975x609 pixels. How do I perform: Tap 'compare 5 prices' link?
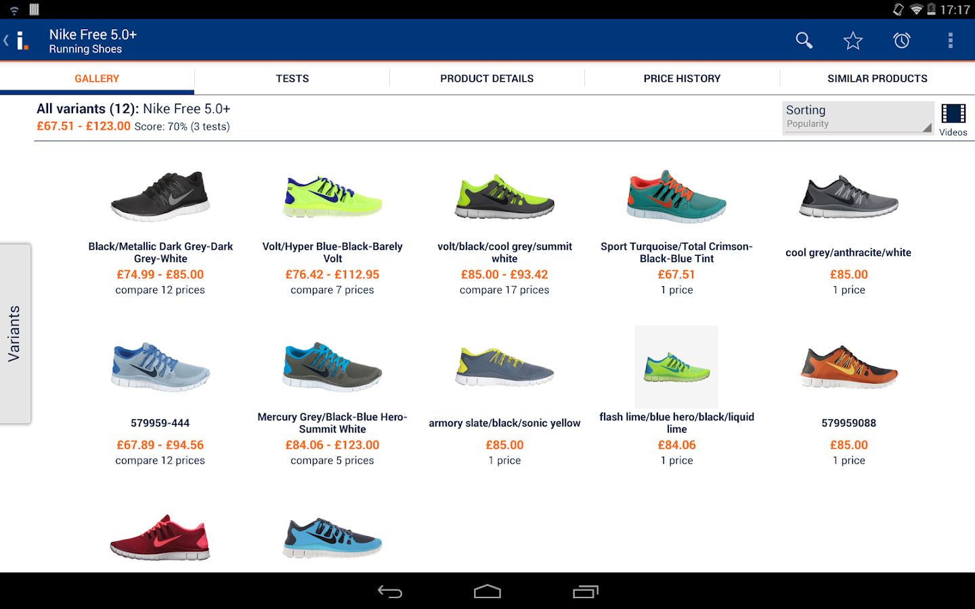[332, 460]
